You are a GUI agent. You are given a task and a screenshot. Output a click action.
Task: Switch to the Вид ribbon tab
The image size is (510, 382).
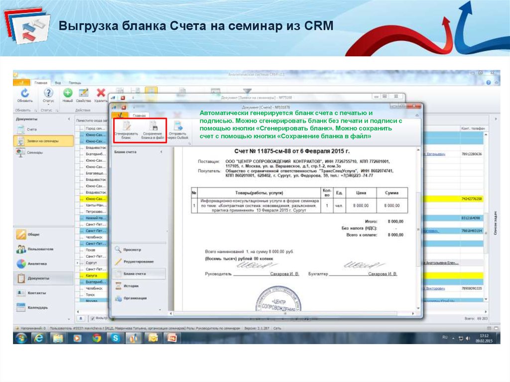click(x=58, y=83)
